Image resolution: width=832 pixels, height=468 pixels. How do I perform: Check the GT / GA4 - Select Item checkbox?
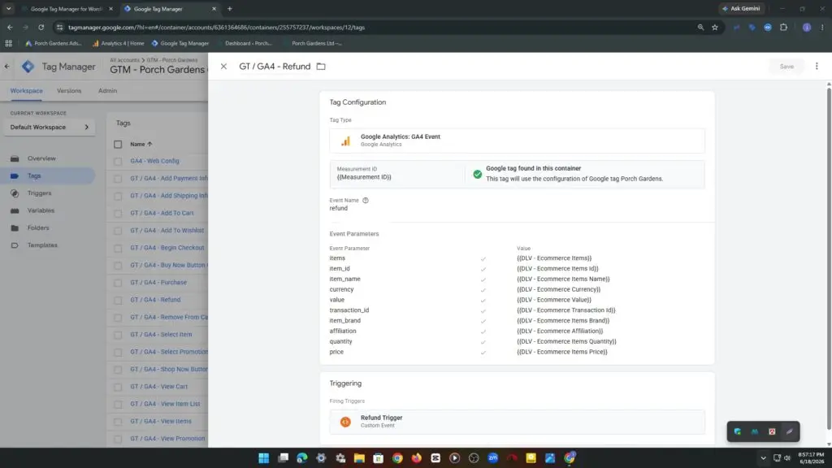pyautogui.click(x=118, y=335)
